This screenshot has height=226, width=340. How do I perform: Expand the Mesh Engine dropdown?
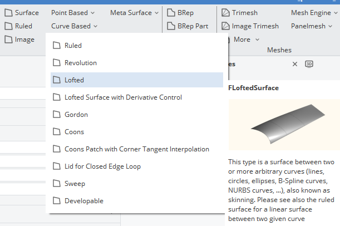[314, 13]
